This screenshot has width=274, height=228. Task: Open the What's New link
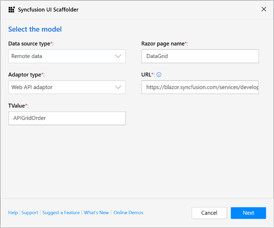[x=96, y=213]
